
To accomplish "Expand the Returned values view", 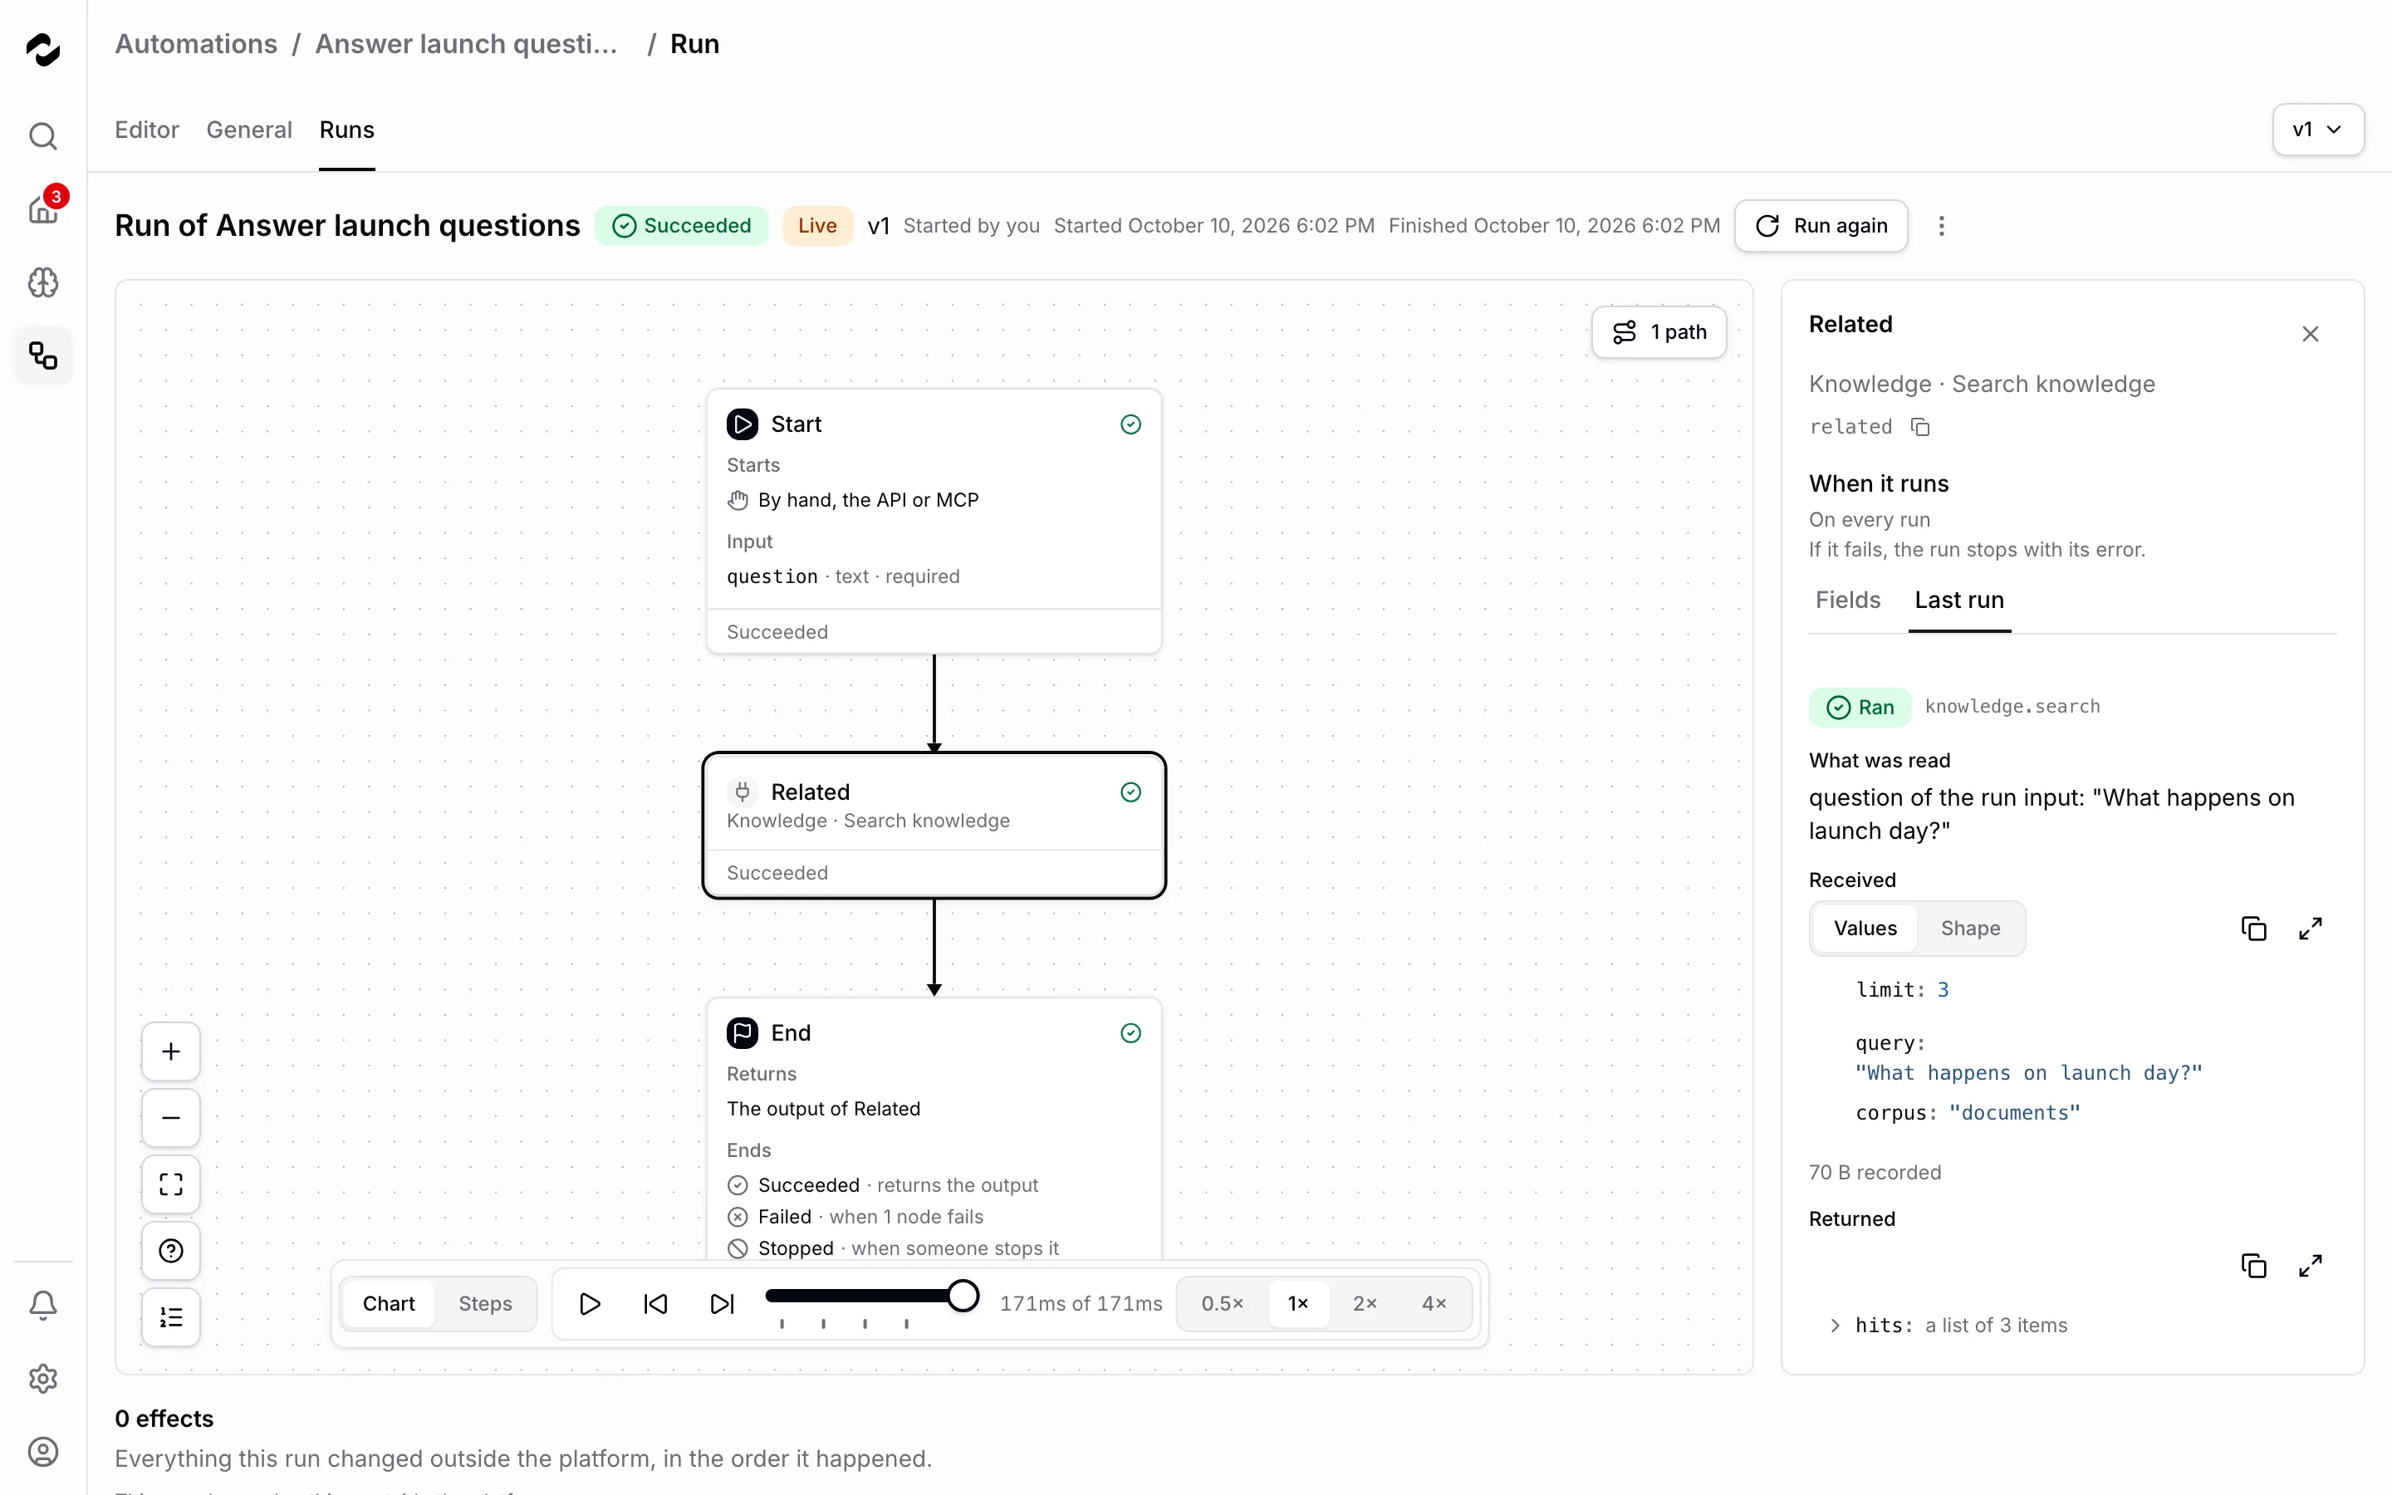I will coord(2310,1266).
